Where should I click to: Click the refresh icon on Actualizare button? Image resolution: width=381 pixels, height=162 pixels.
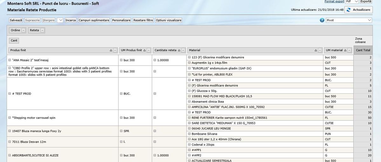pos(349,10)
